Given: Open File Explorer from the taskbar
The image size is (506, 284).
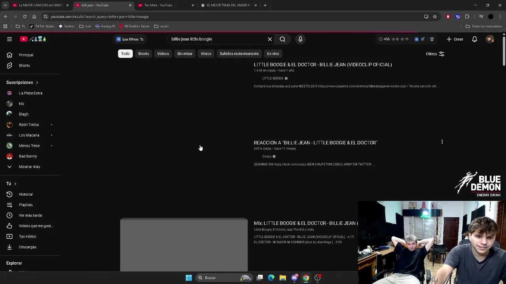Looking at the screenshot, I should [x=283, y=278].
